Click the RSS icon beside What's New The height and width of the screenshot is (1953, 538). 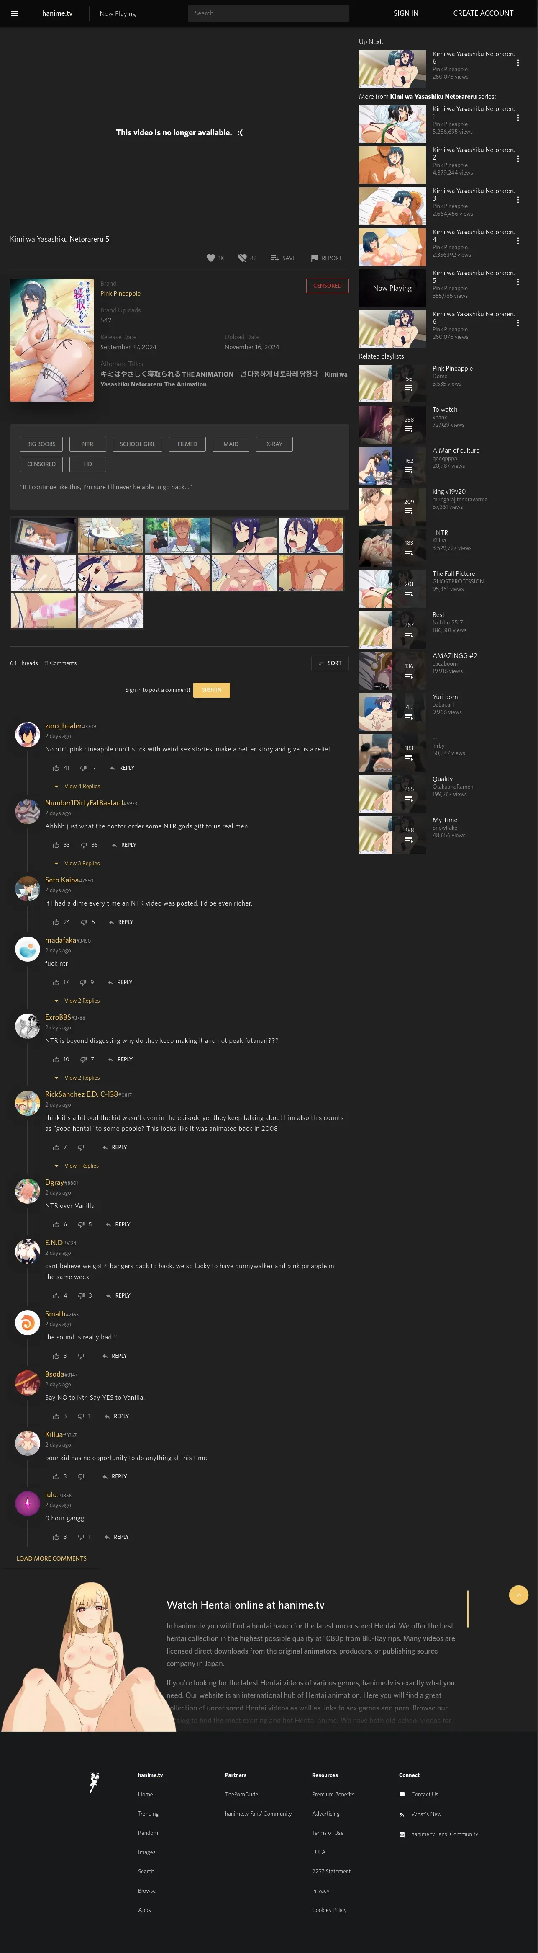tap(402, 1814)
